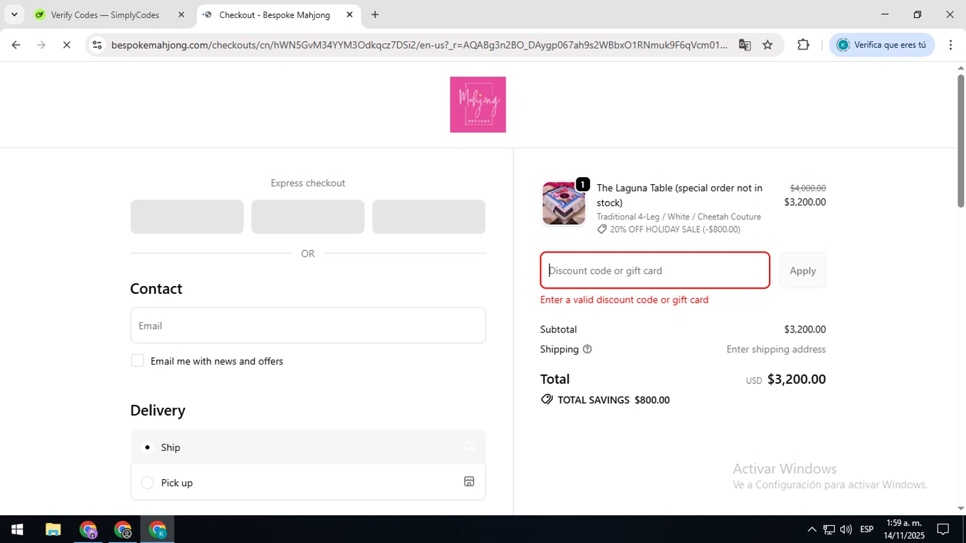Close the Verify Codes — SimplyCodes tab
The image size is (966, 543).
coord(181,15)
